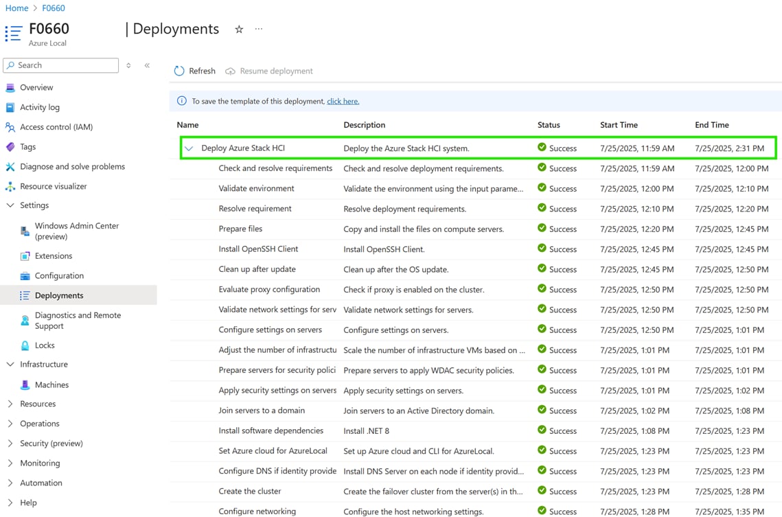
Task: Click the Overview sidebar icon
Action: coord(10,87)
